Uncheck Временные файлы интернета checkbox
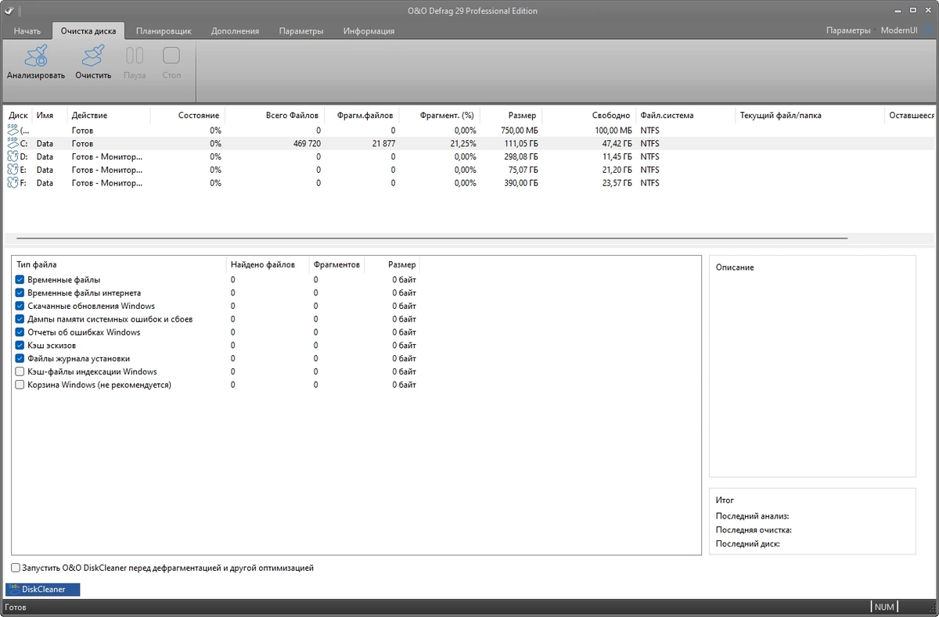 point(20,292)
